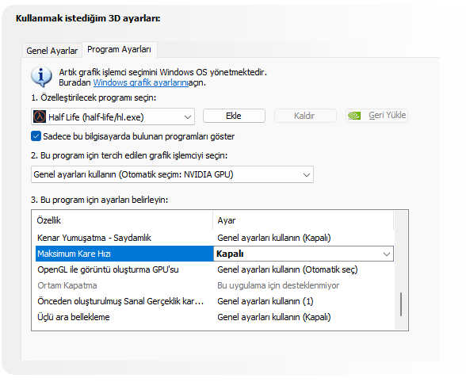This screenshot has width=466, height=382.
Task: Click the blue info balloon icon
Action: click(x=41, y=77)
